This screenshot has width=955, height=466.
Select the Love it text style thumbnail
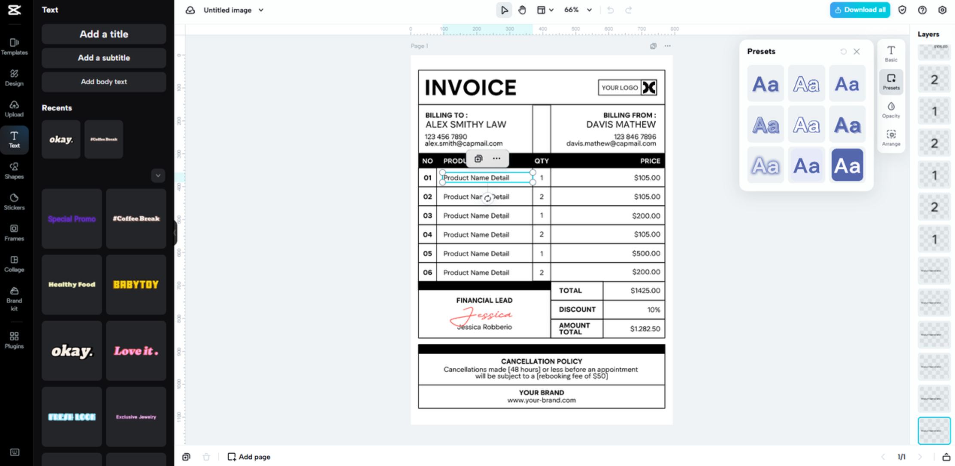(136, 351)
